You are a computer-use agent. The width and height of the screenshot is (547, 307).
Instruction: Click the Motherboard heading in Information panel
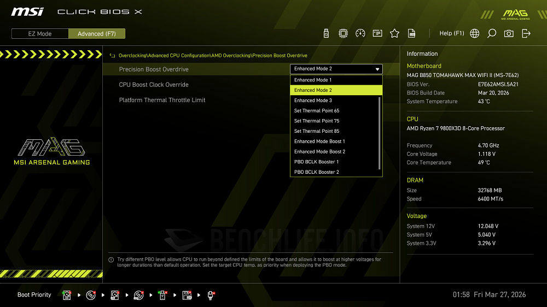click(424, 66)
